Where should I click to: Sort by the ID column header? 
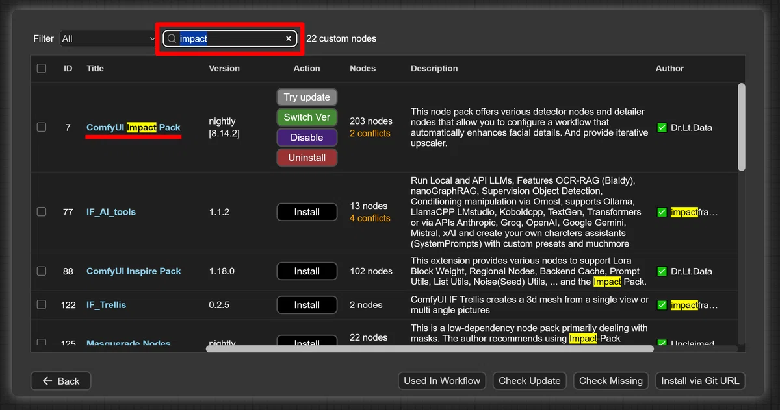tap(68, 68)
